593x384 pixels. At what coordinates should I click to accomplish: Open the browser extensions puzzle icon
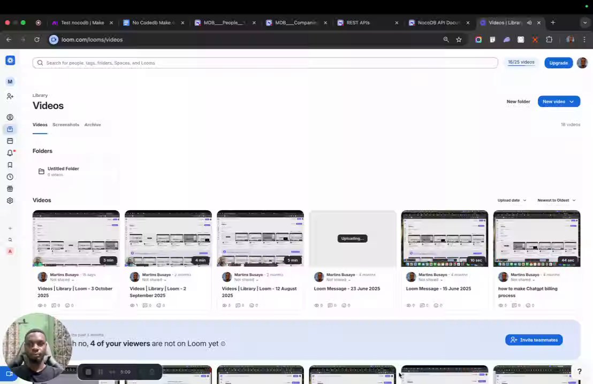click(x=549, y=40)
